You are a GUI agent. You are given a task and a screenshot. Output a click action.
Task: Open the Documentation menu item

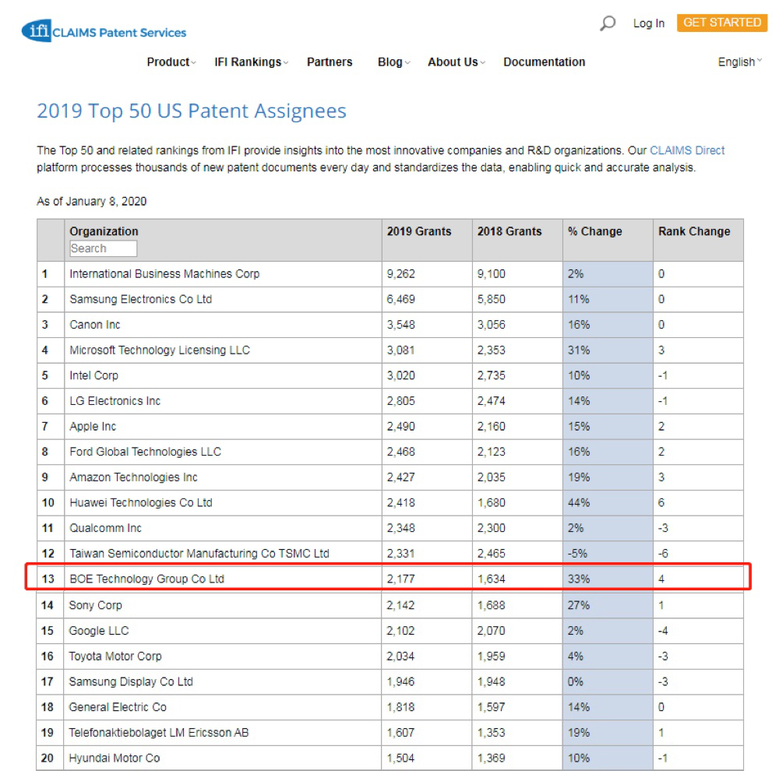544,62
